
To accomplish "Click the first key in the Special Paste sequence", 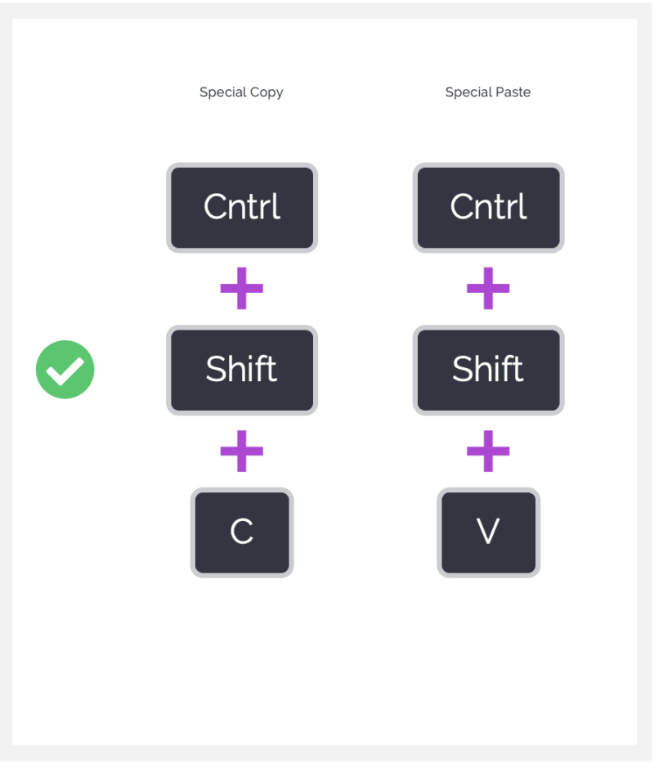I will click(488, 208).
